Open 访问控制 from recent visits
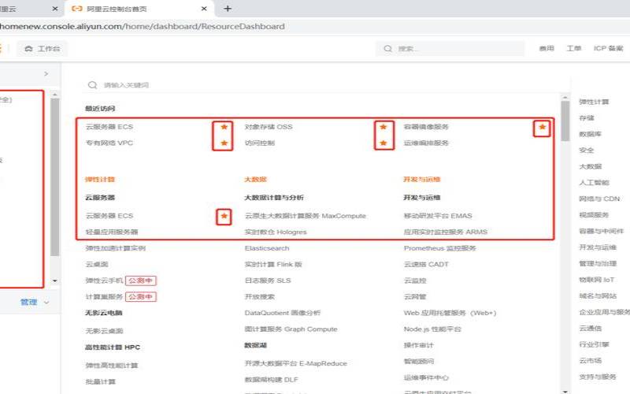Viewport: 630px width, 394px height. tap(260, 143)
